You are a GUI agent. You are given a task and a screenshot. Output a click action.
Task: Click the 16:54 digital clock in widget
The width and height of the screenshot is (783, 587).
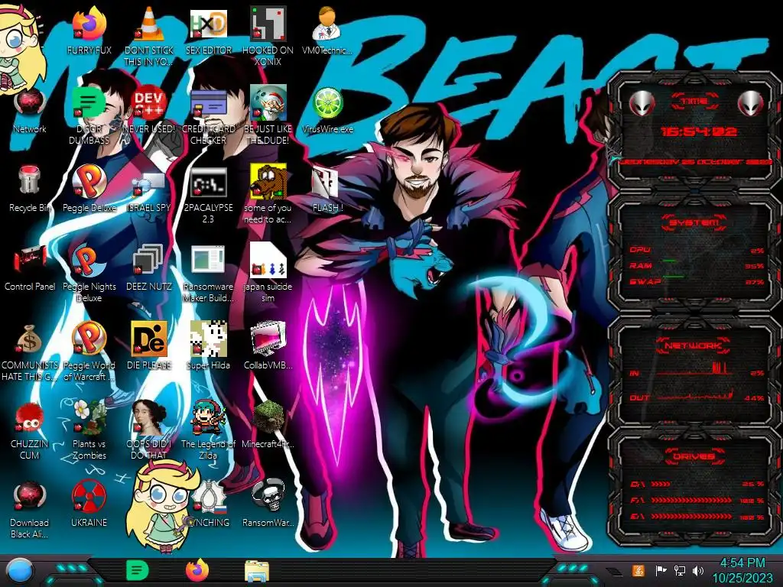pos(698,131)
